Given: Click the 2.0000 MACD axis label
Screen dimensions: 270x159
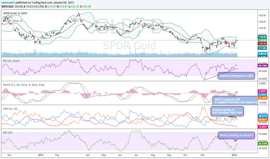Looking at the screenshot, I should click(x=262, y=83).
